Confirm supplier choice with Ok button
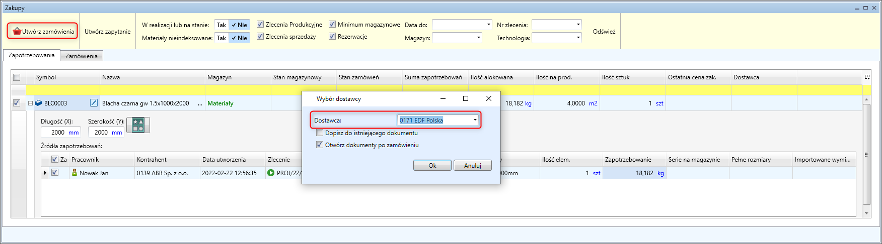The image size is (882, 244). [432, 166]
